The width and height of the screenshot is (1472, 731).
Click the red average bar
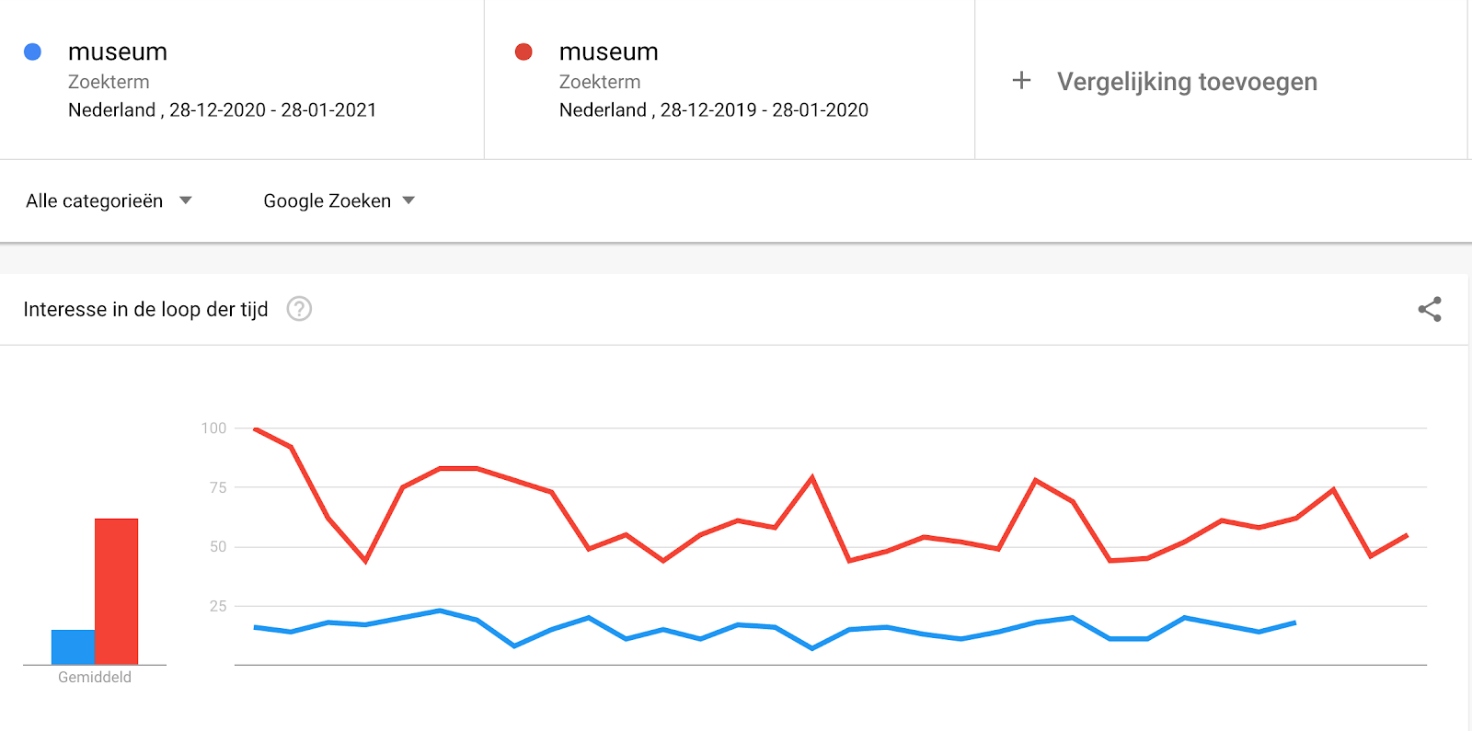pyautogui.click(x=116, y=591)
